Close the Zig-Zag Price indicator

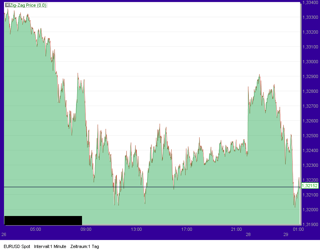(7, 6)
